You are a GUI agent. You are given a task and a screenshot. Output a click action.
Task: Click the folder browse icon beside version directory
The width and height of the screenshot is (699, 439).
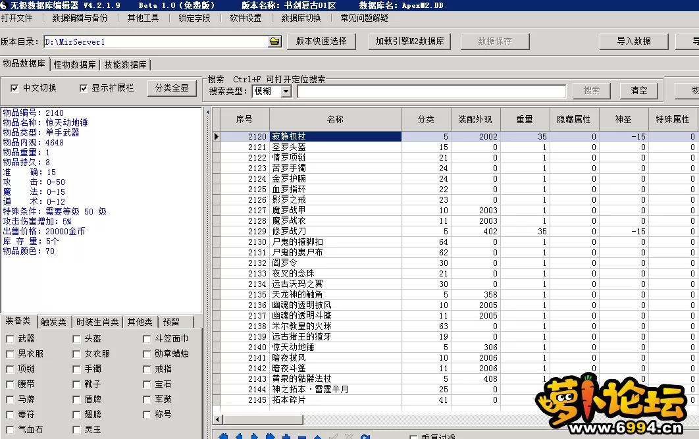tap(274, 41)
